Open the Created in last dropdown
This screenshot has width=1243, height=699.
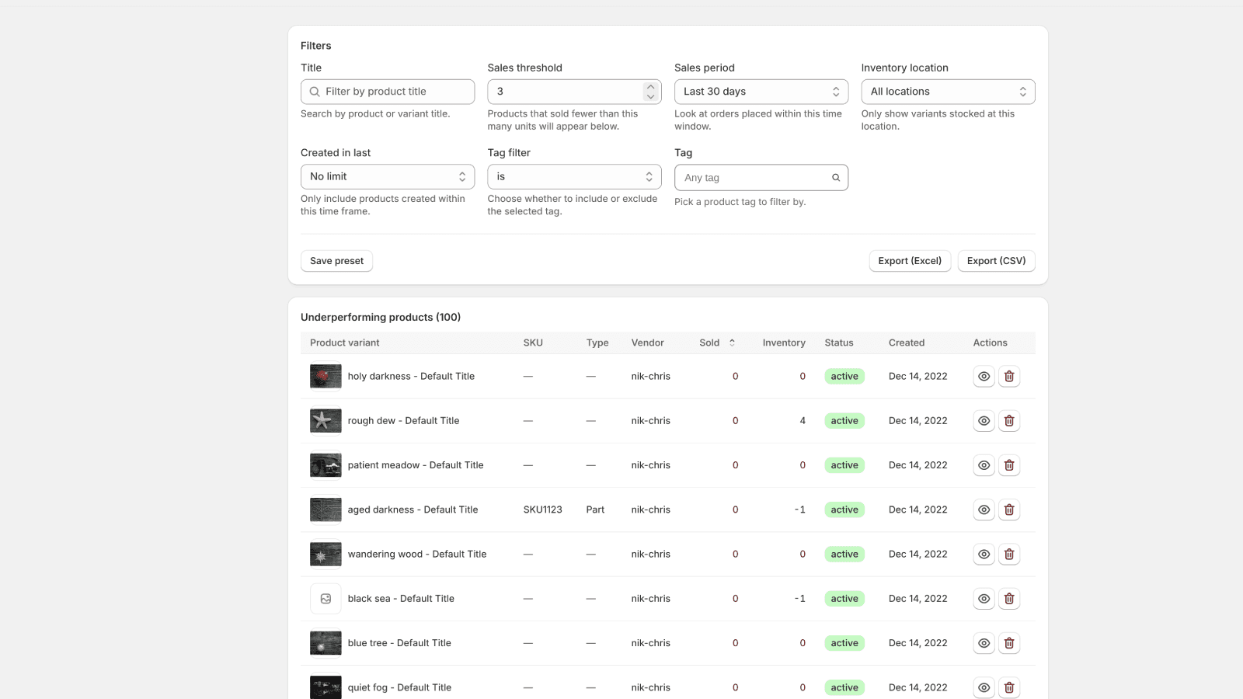click(388, 176)
